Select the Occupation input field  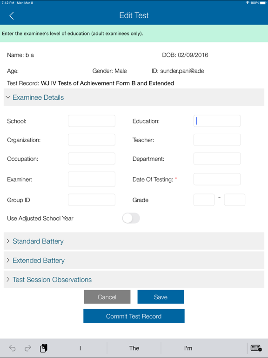[92, 158]
